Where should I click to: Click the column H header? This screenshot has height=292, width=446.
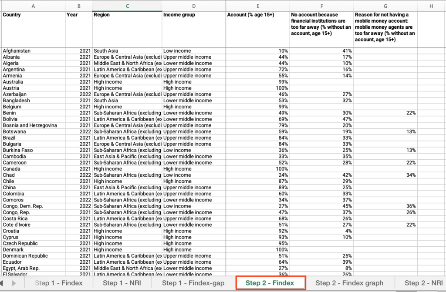(432, 6)
